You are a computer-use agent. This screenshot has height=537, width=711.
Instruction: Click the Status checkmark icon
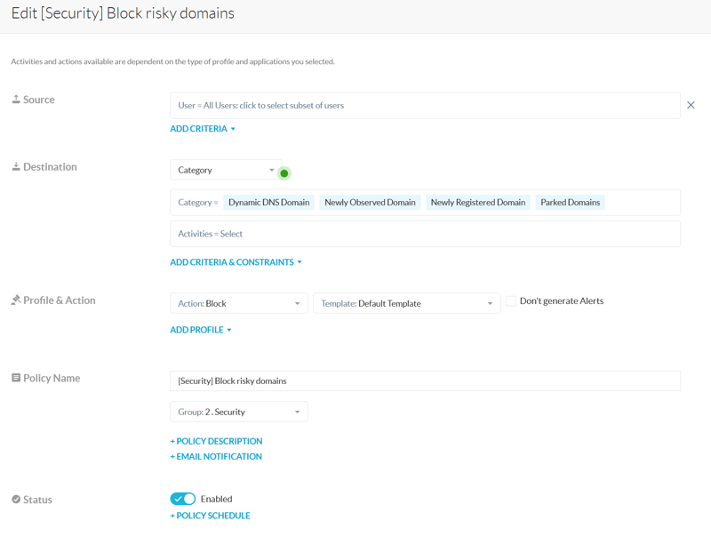pos(16,500)
